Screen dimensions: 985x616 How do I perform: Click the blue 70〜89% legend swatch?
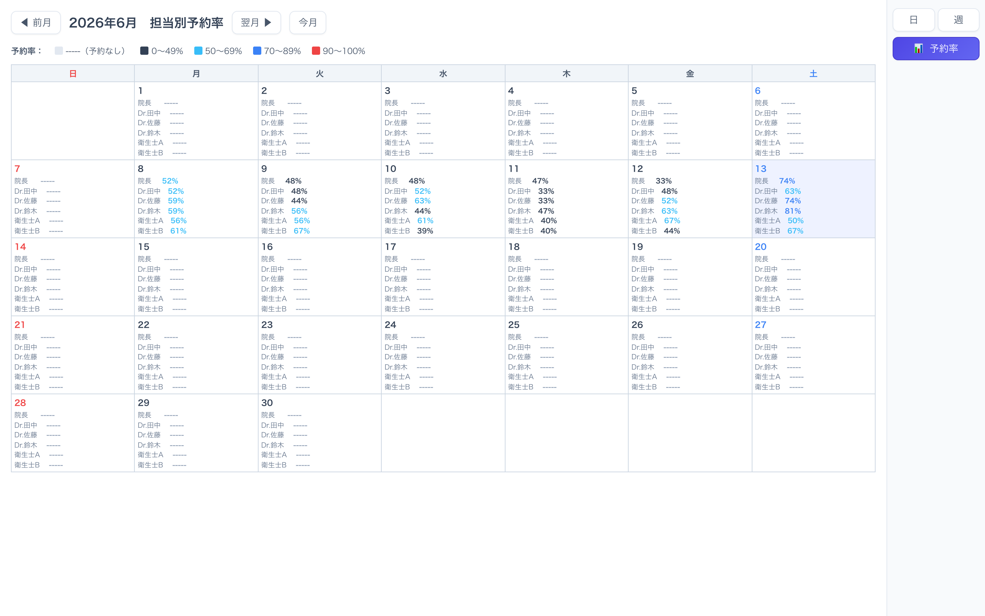(257, 51)
